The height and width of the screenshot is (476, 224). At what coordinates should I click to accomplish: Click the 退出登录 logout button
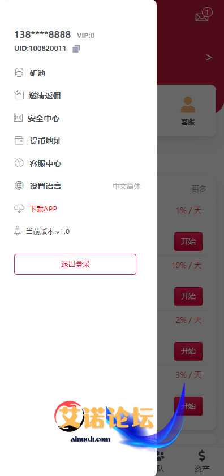point(75,264)
